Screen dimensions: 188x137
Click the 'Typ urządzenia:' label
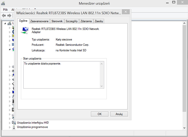[41, 39]
